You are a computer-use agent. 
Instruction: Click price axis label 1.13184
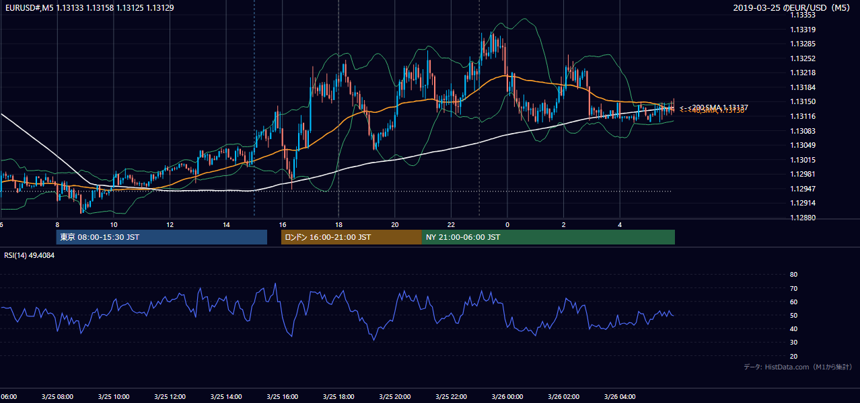coord(802,87)
